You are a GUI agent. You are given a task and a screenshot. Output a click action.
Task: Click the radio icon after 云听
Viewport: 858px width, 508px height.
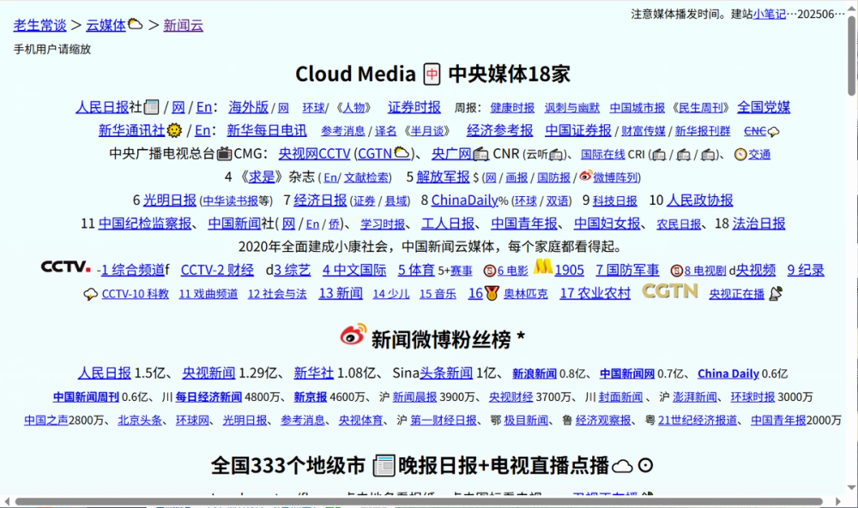(x=556, y=155)
